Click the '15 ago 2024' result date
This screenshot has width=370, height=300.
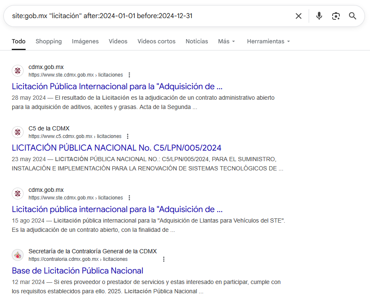[x=28, y=220]
